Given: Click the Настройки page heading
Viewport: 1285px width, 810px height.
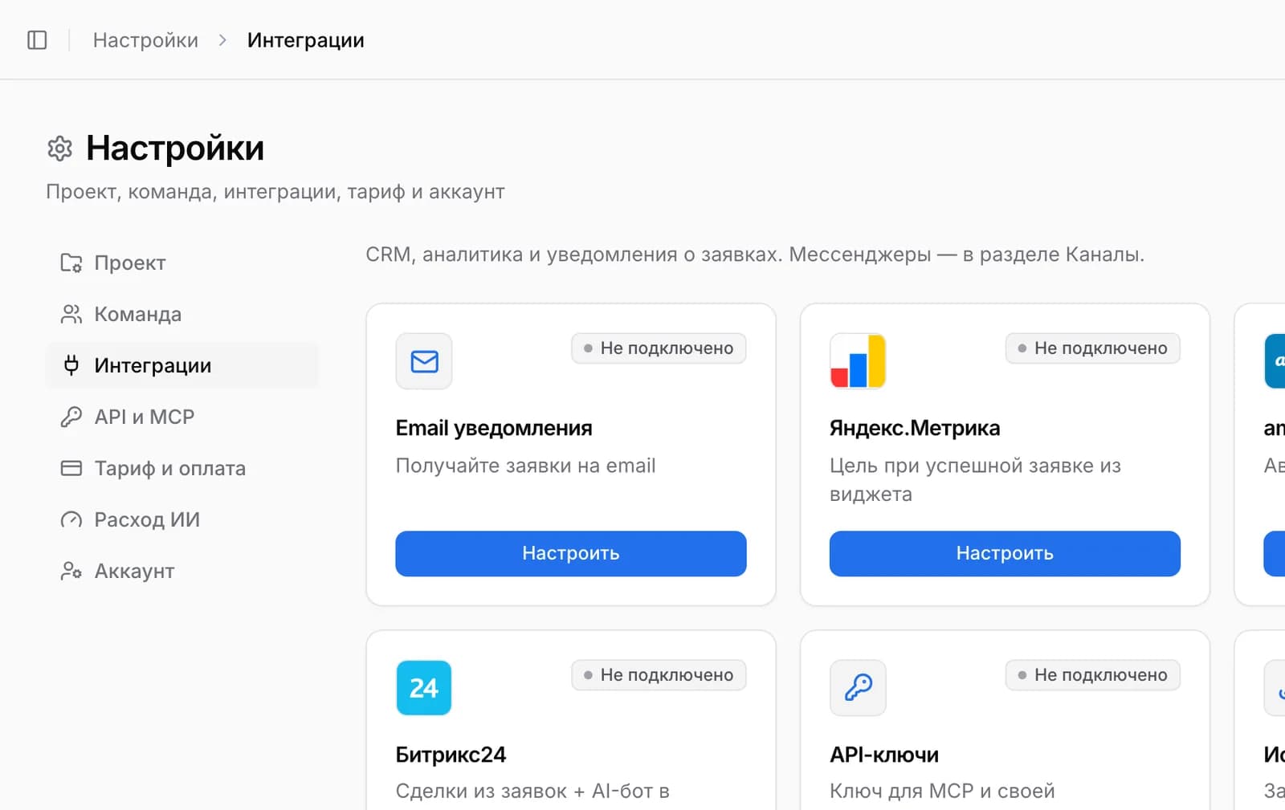Looking at the screenshot, I should 175,149.
